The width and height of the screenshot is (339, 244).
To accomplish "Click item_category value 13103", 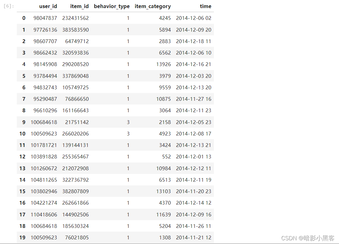I will pos(163,191).
